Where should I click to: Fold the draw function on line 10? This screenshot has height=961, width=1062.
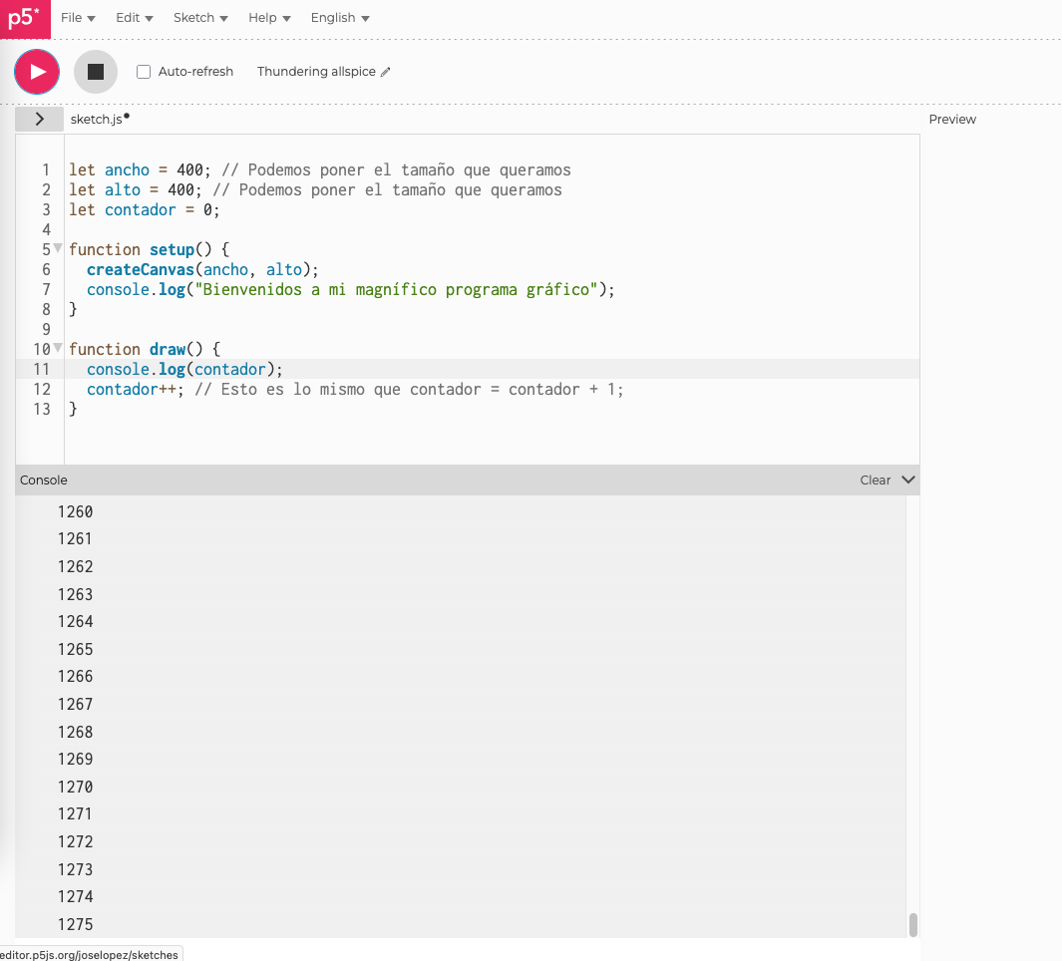[x=58, y=348]
